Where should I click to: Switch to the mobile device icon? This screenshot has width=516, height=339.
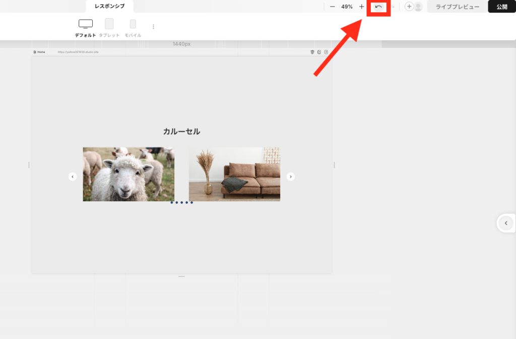pos(133,24)
